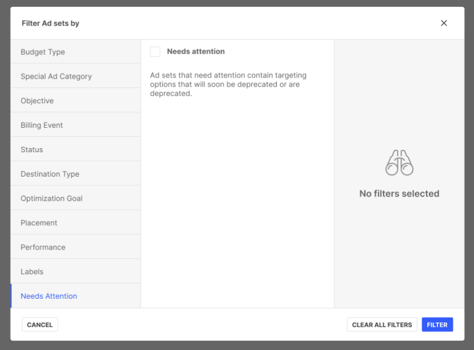Viewport: 474px width, 350px height.
Task: Enable the Needs attention checkbox
Action: click(155, 52)
